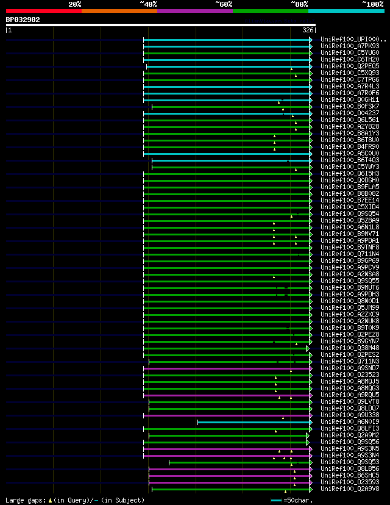Select the UniRef100_Q9SQ55 label
The width and height of the screenshot is (390, 505).
click(350, 281)
